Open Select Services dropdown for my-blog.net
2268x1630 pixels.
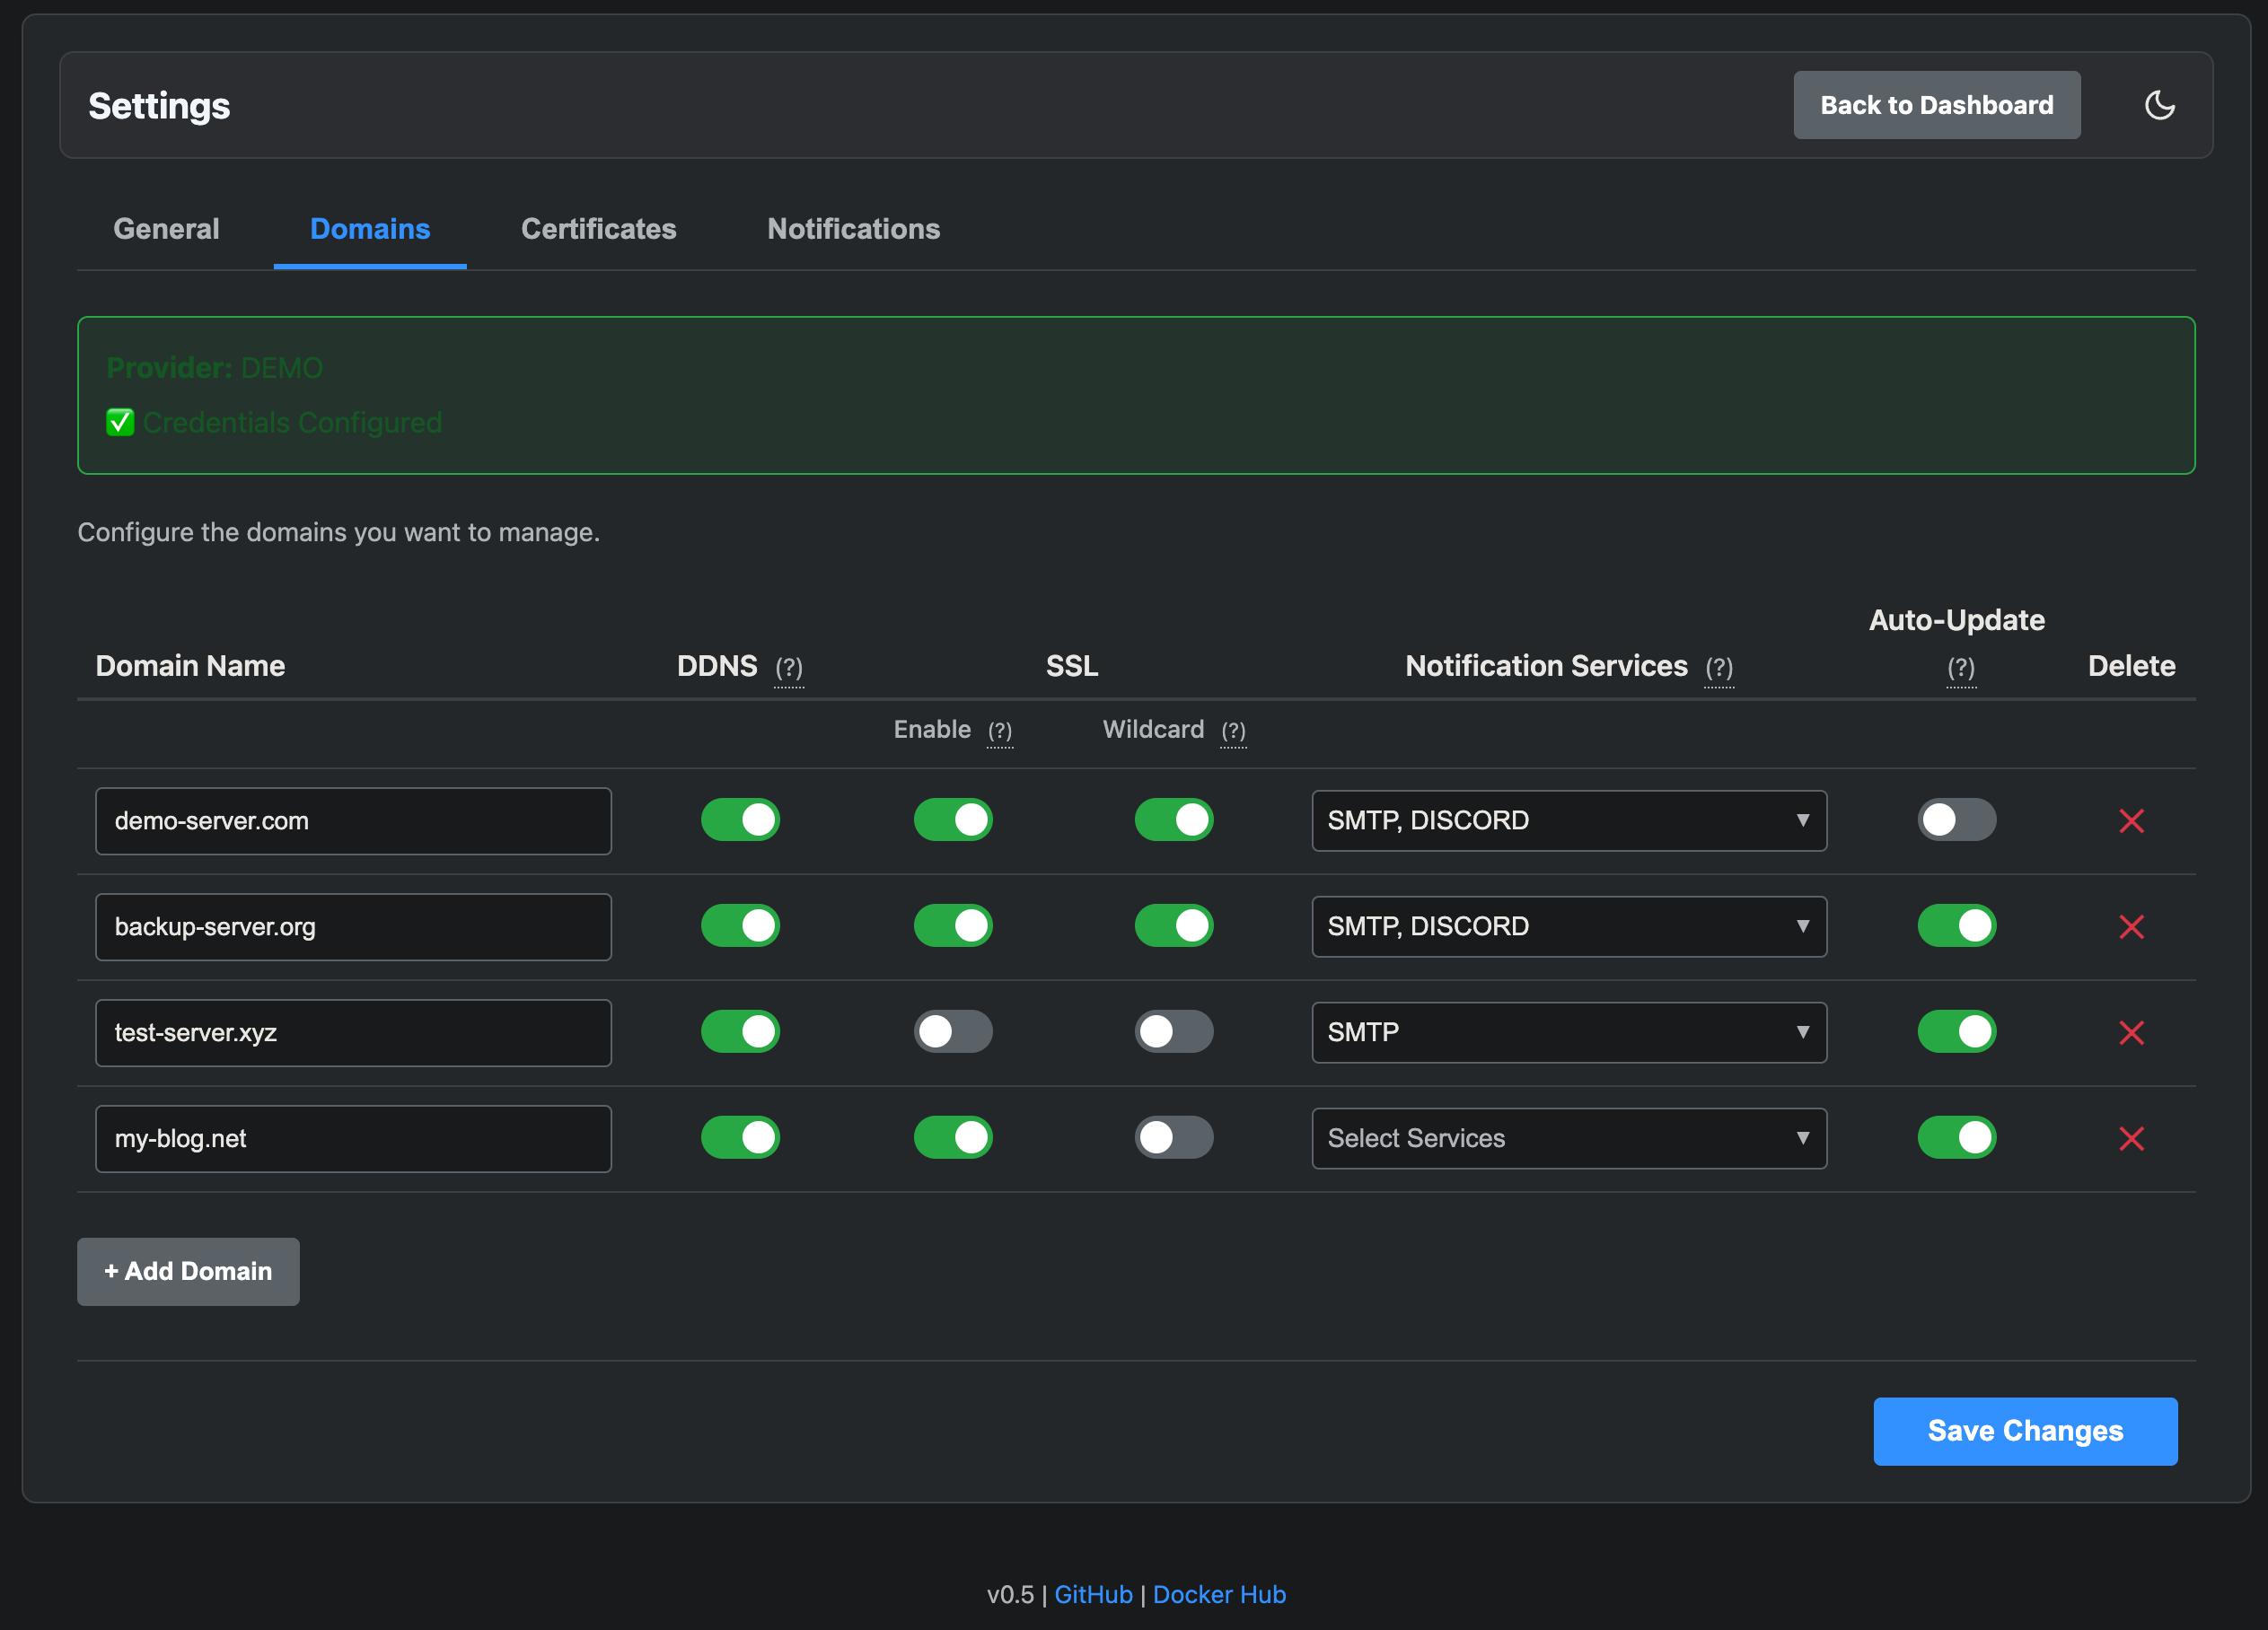(x=1568, y=1138)
